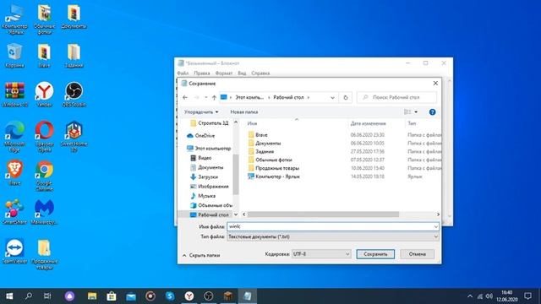Image resolution: width=541 pixels, height=304 pixels.
Task: Open Microsoft Store from the taskbar
Action: pyautogui.click(x=111, y=296)
